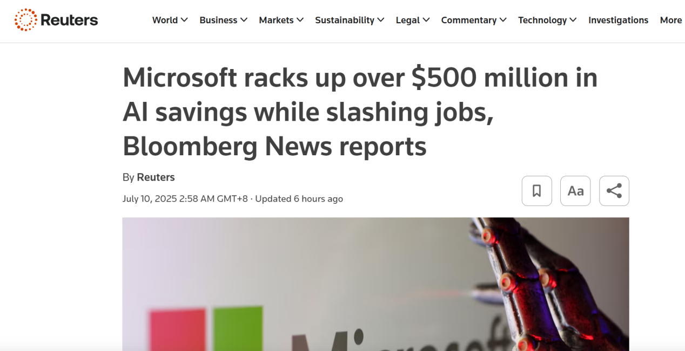The height and width of the screenshot is (351, 685).
Task: Click the Reuters author byline link
Action: coord(156,177)
